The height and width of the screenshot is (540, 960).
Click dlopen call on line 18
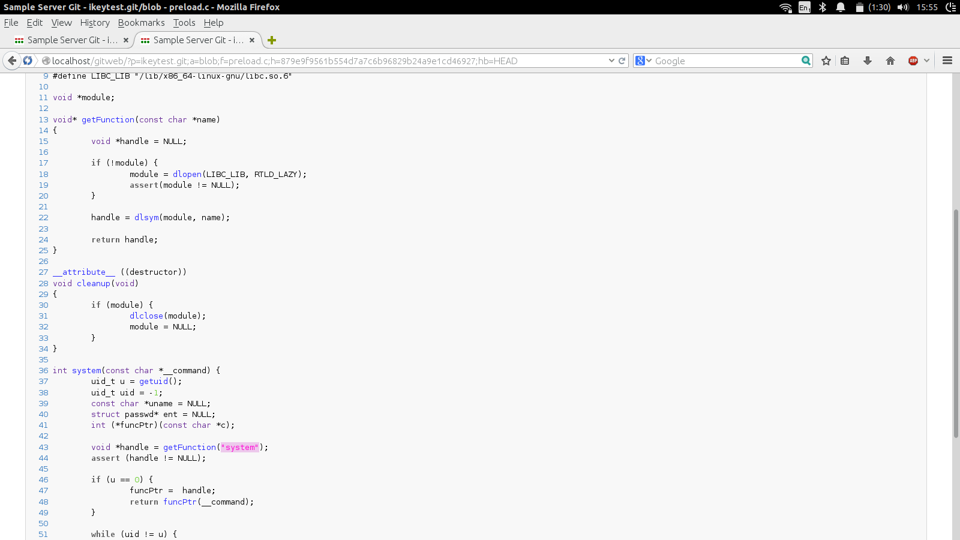187,174
